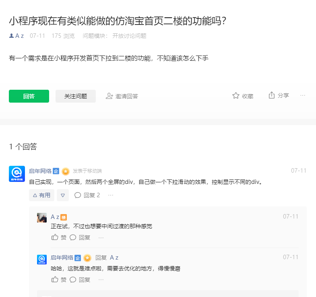
Task: Open the question's three-dot more menu
Action: (303, 95)
